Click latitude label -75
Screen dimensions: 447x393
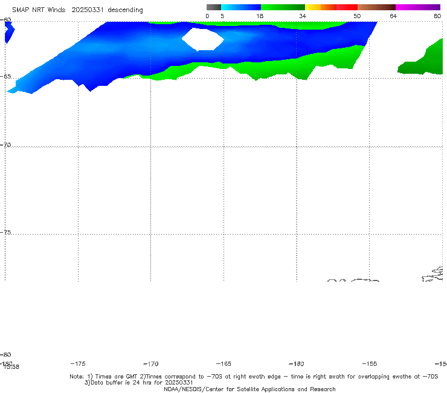(x=5, y=232)
